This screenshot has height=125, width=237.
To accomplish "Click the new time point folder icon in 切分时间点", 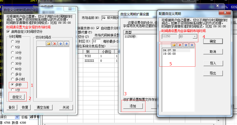I will [x=48, y=43].
